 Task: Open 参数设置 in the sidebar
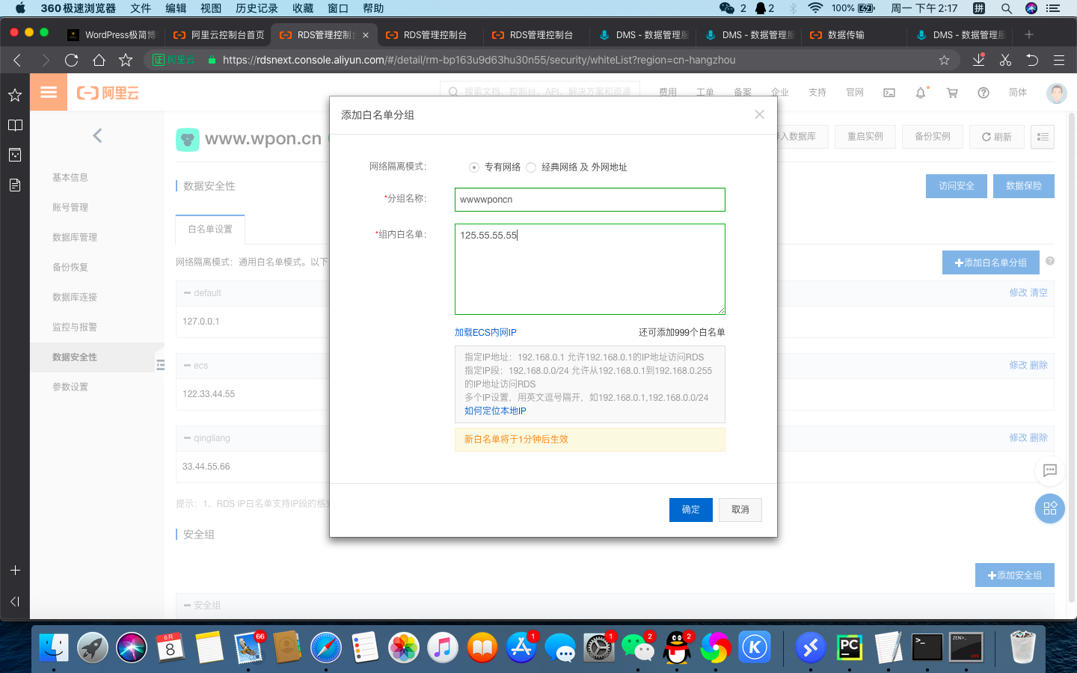pyautogui.click(x=70, y=387)
